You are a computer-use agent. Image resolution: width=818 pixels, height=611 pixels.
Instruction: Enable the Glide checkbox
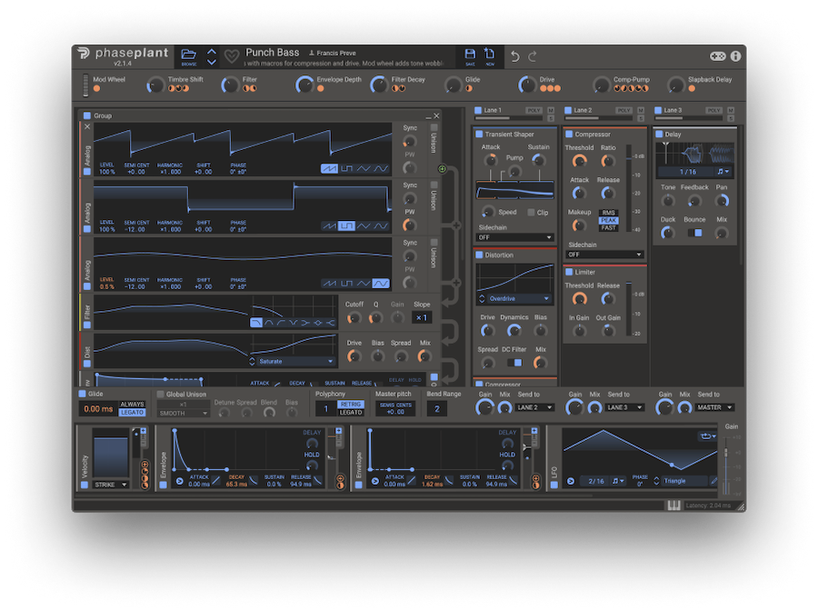[83, 394]
